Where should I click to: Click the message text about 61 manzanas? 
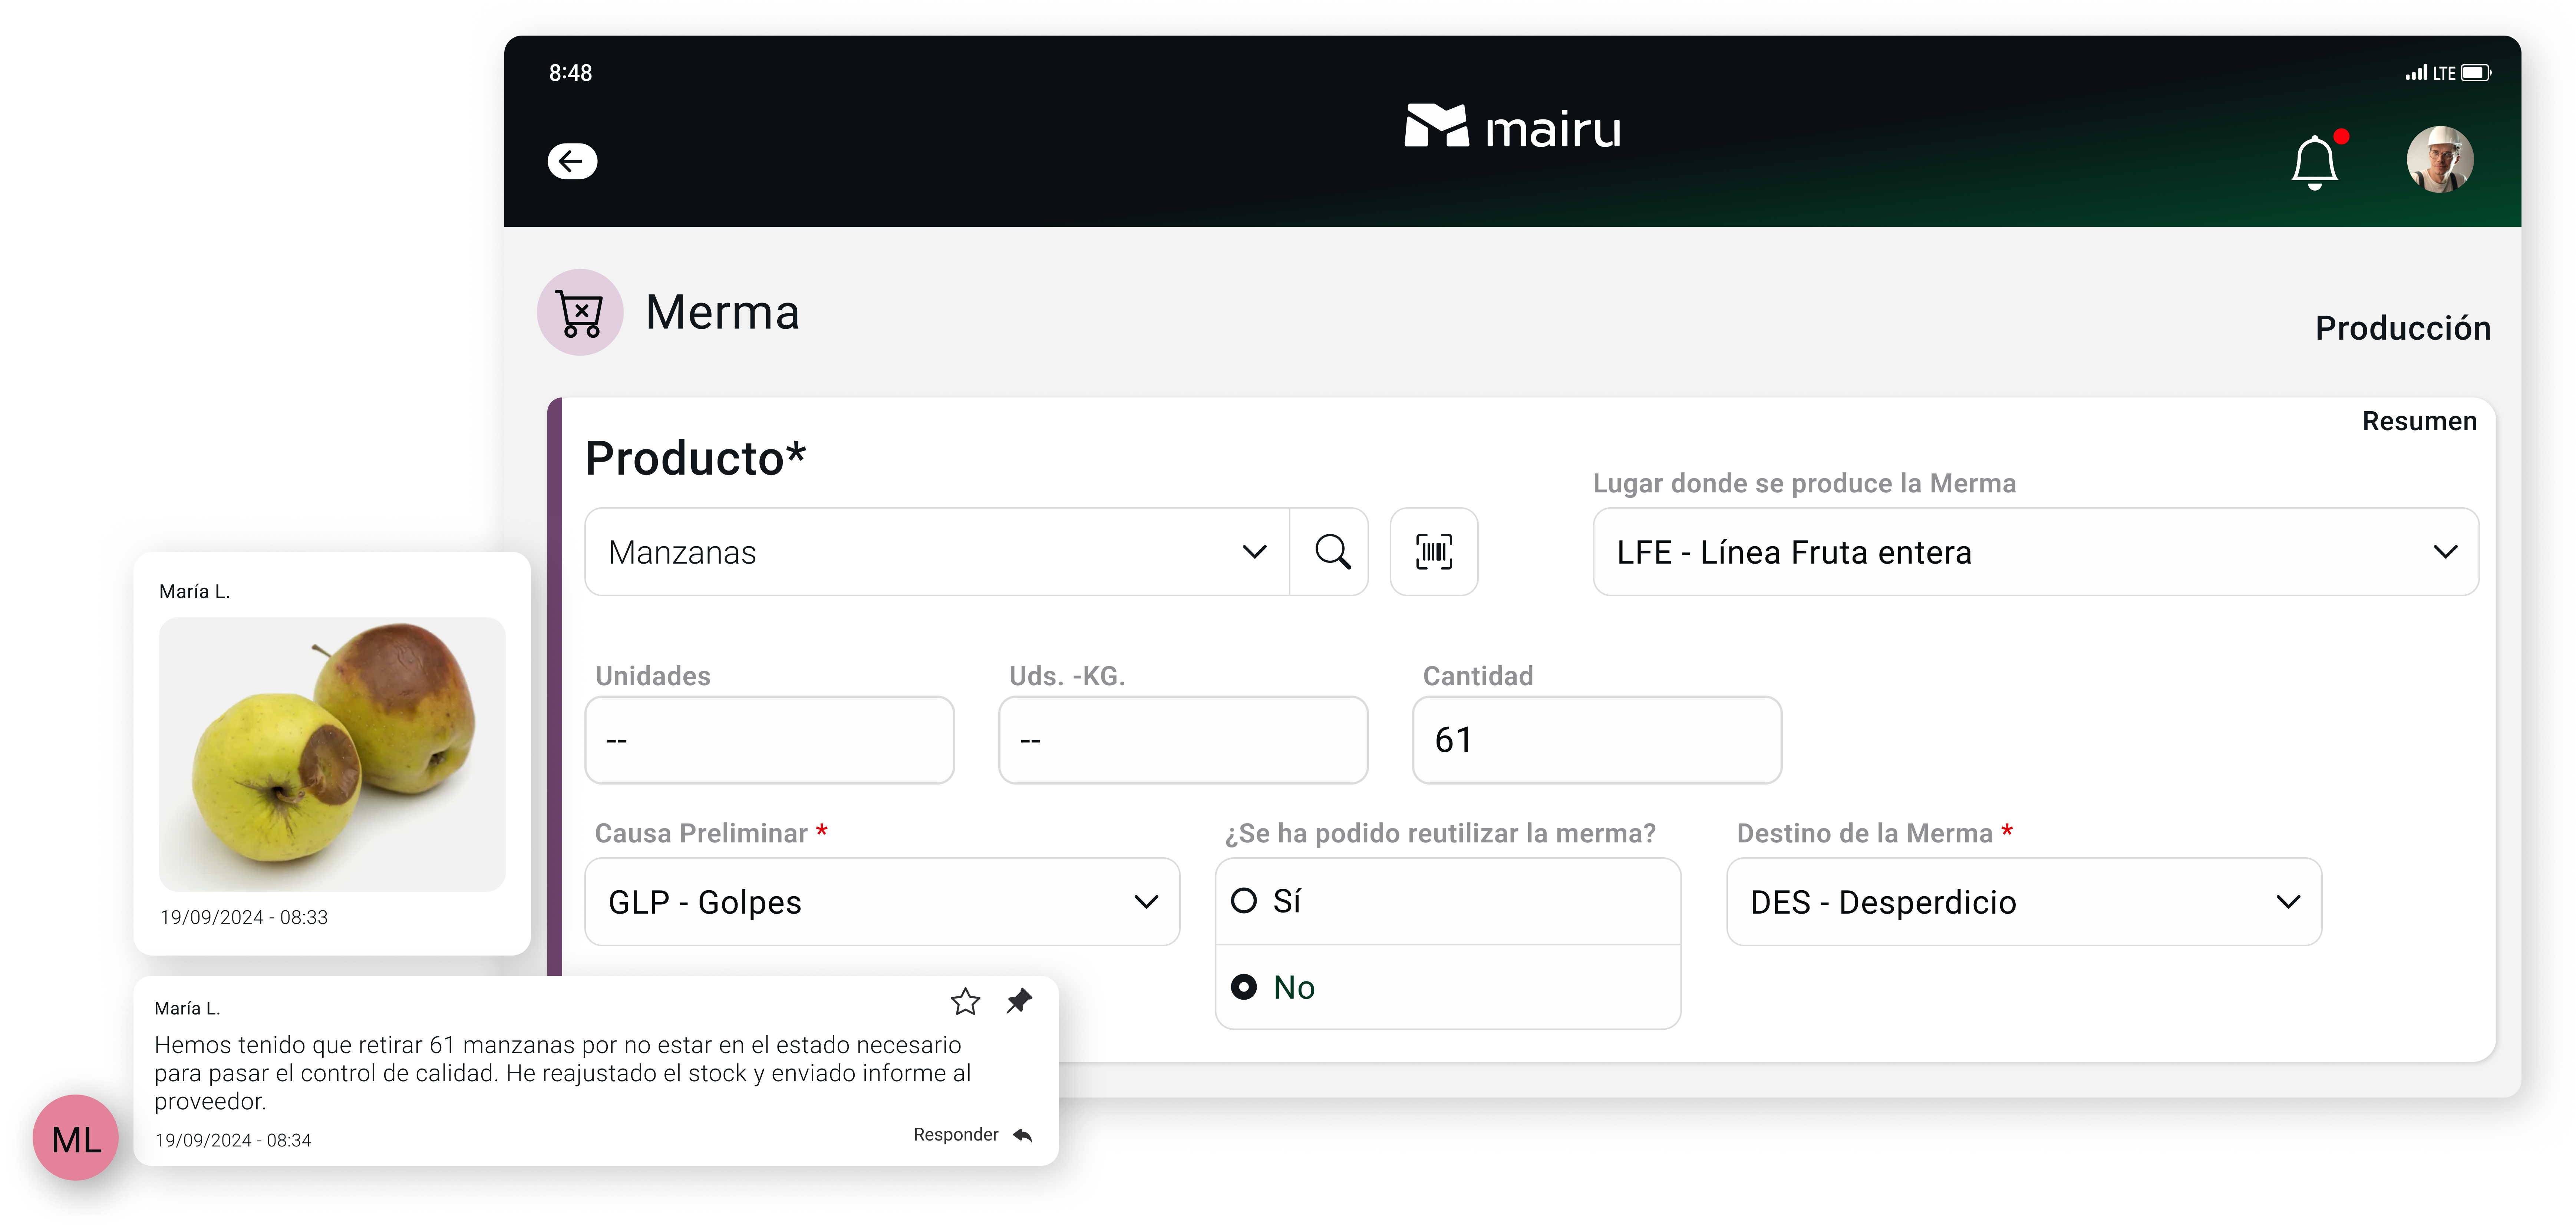[563, 1073]
